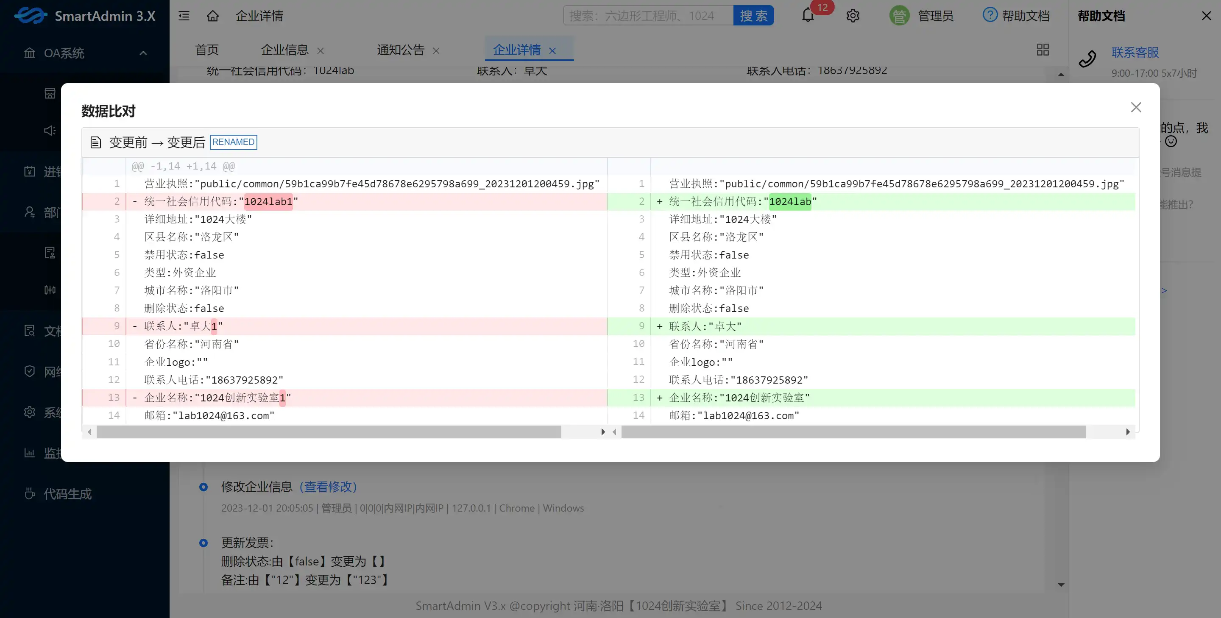Image resolution: width=1221 pixels, height=618 pixels.
Task: Collapse the OA系统 menu group
Action: [143, 53]
